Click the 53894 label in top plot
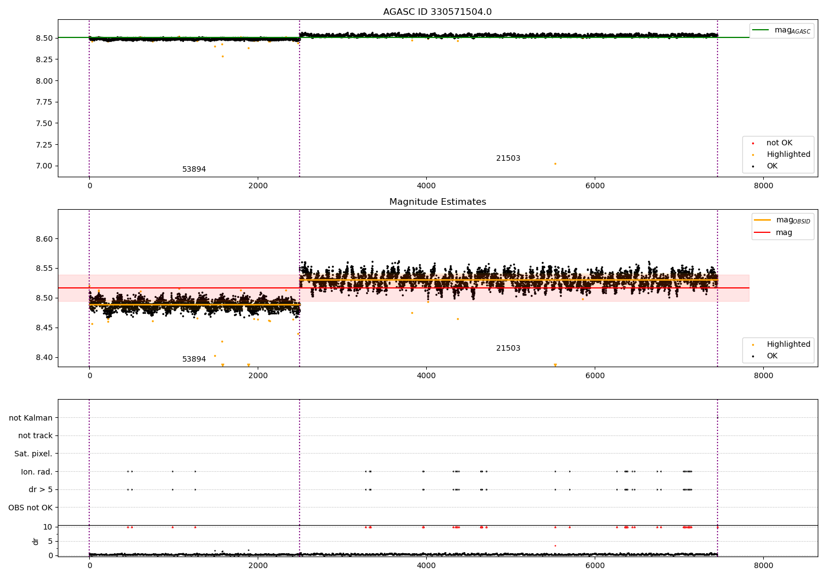826x578 pixels. click(194, 170)
